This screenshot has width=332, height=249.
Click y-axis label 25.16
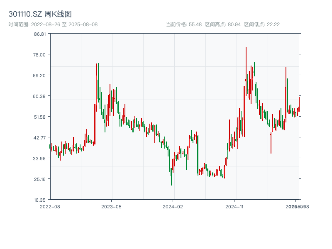click(40, 179)
